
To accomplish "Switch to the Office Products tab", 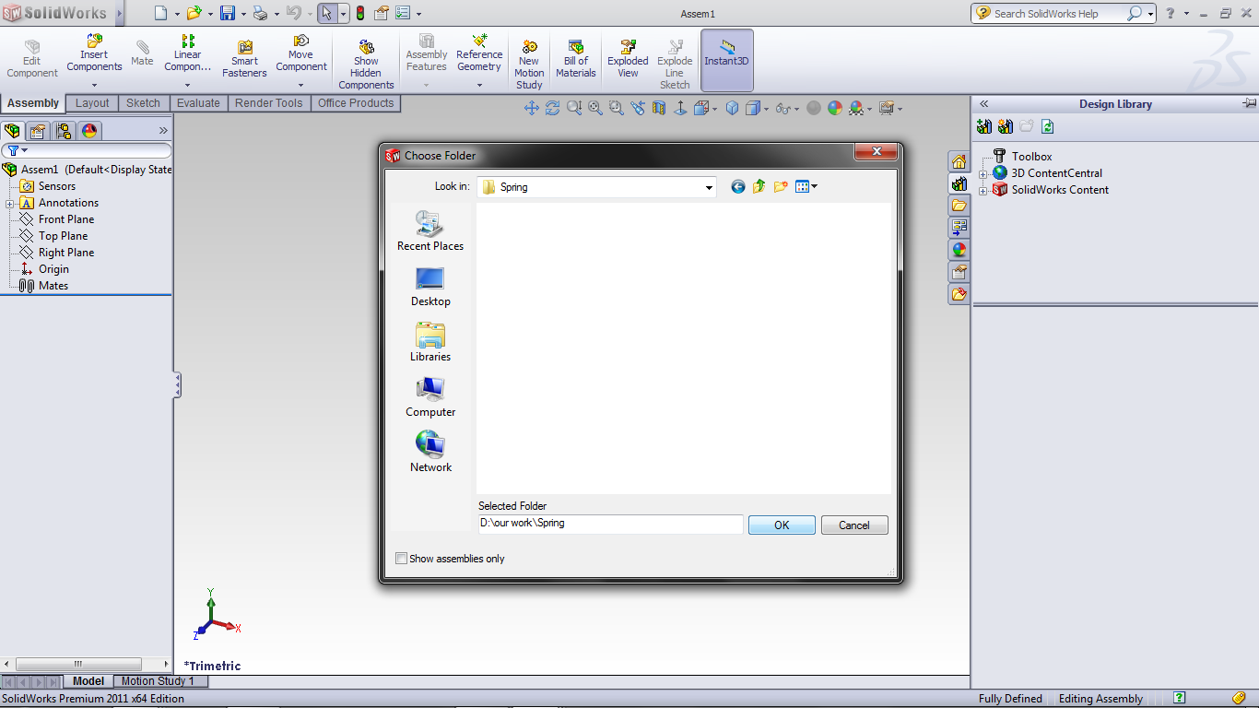I will pos(356,103).
